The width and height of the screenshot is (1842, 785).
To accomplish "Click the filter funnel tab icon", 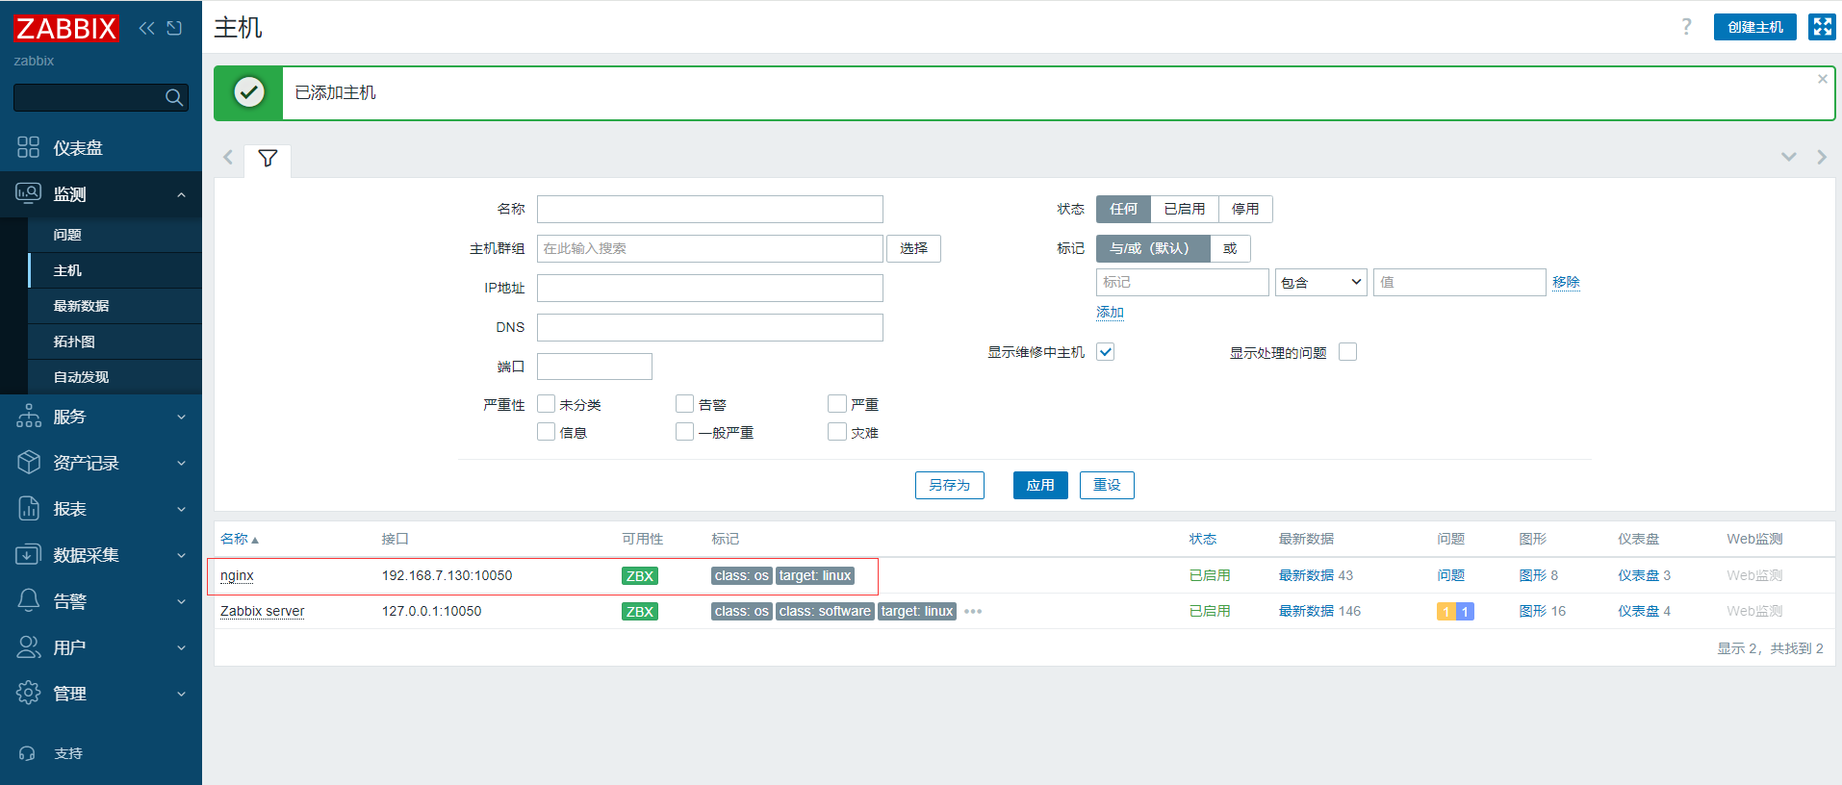I will pyautogui.click(x=268, y=158).
